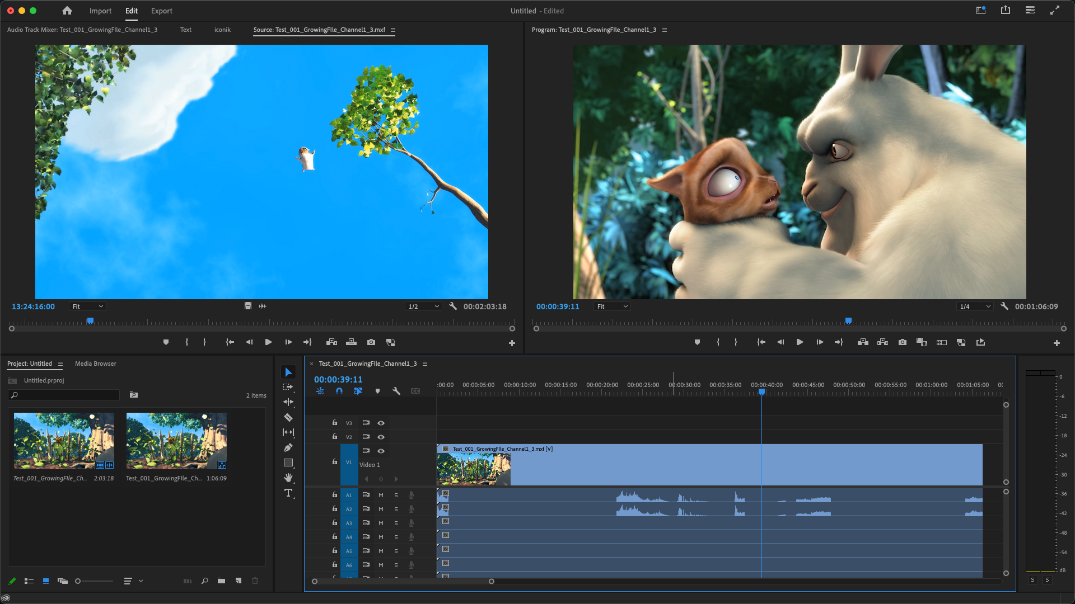Screen dimensions: 1075x604
Task: Play the Program monitor
Action: (x=800, y=342)
